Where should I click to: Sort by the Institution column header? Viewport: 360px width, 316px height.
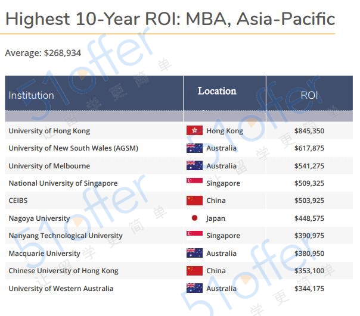(31, 95)
